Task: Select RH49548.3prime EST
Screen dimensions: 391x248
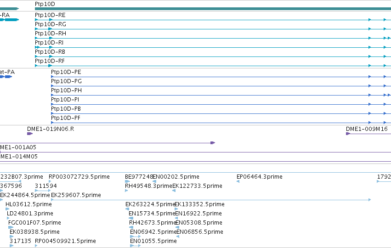Action: pyautogui.click(x=148, y=186)
